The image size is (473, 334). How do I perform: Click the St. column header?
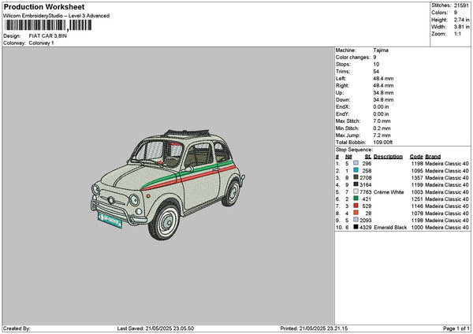[367, 156]
